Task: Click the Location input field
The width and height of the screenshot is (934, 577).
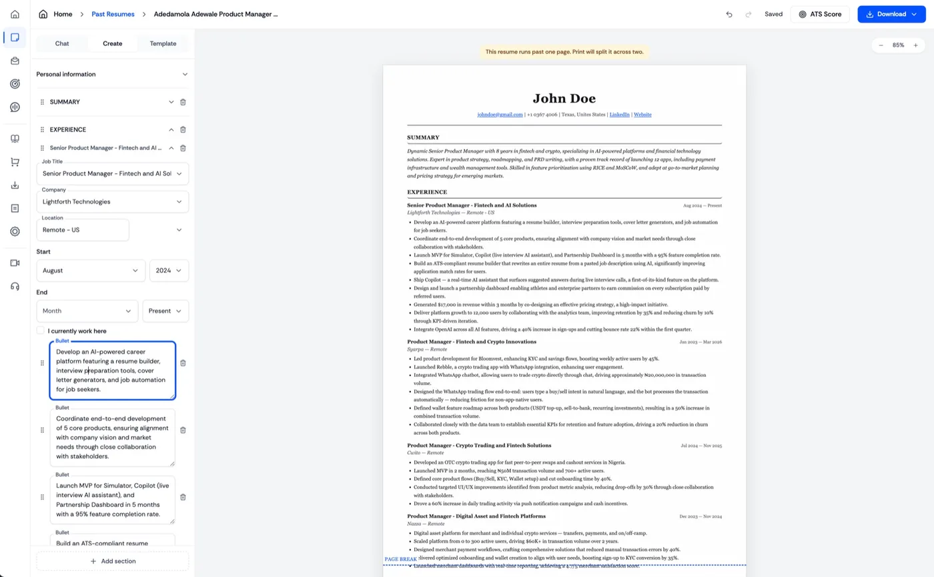Action: click(83, 229)
